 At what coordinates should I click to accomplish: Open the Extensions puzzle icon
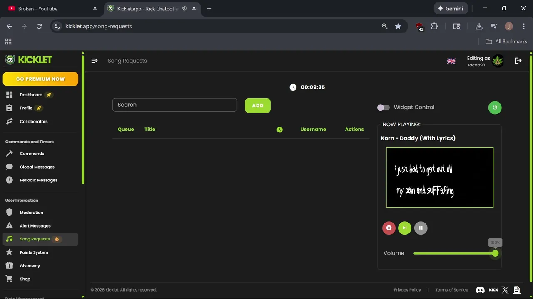(x=434, y=26)
